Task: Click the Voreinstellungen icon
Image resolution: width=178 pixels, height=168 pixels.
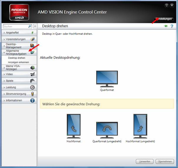Action: tap(33, 39)
